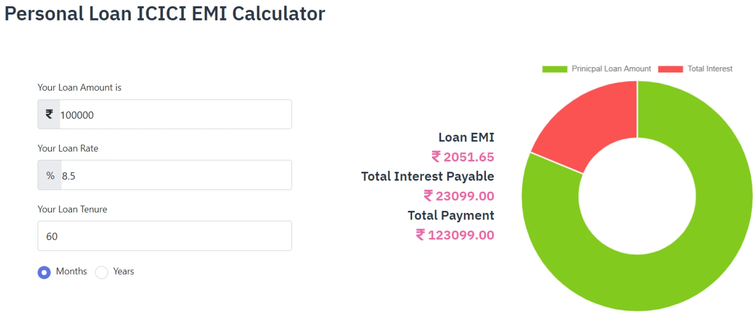Click the rupee icon before Total Interest value

tap(429, 196)
